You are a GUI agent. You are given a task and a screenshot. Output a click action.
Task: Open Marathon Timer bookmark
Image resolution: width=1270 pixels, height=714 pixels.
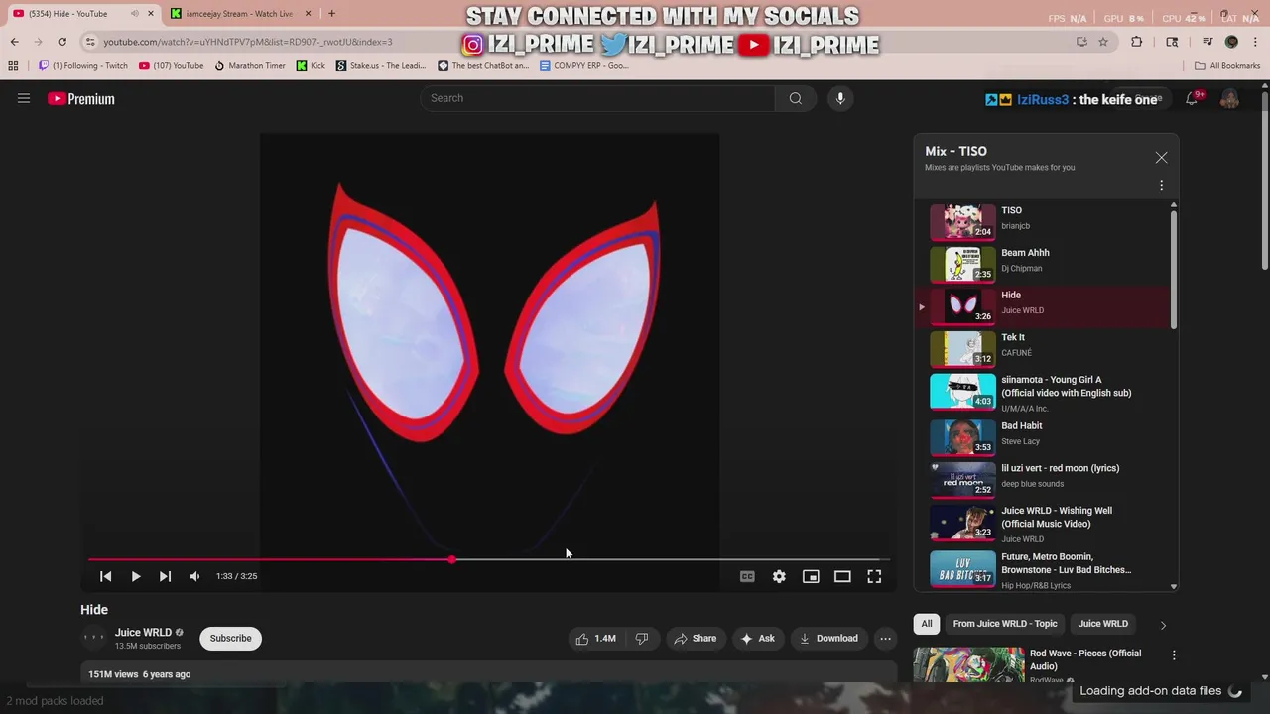250,66
